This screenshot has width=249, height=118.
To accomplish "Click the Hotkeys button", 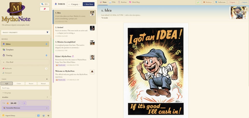I will click(x=208, y=2).
